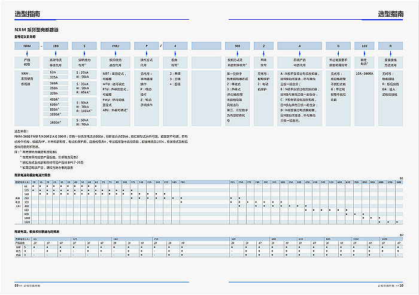
Task: Click the heading starting with NXM 系列
Action: coord(37,30)
